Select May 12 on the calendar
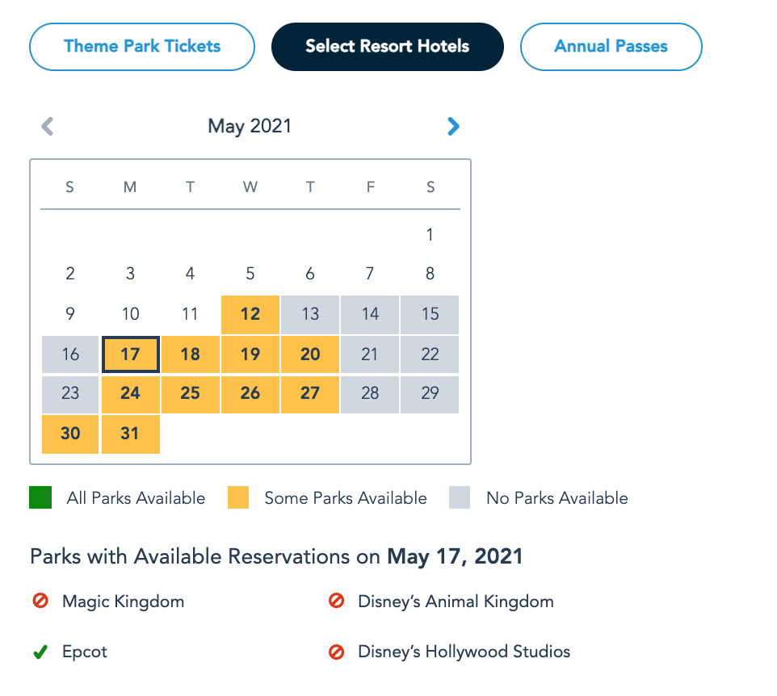 click(250, 314)
